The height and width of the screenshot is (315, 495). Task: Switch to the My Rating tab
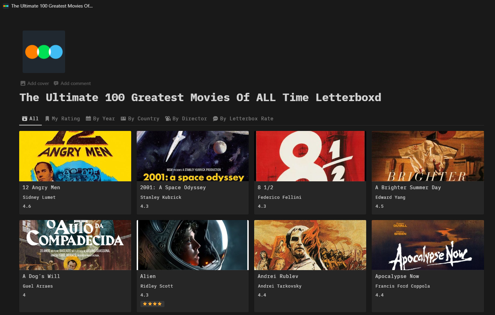point(63,119)
